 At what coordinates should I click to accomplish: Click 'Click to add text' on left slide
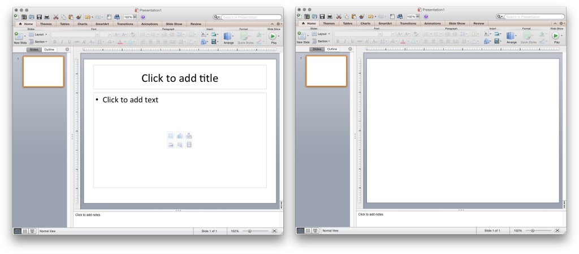tap(131, 99)
